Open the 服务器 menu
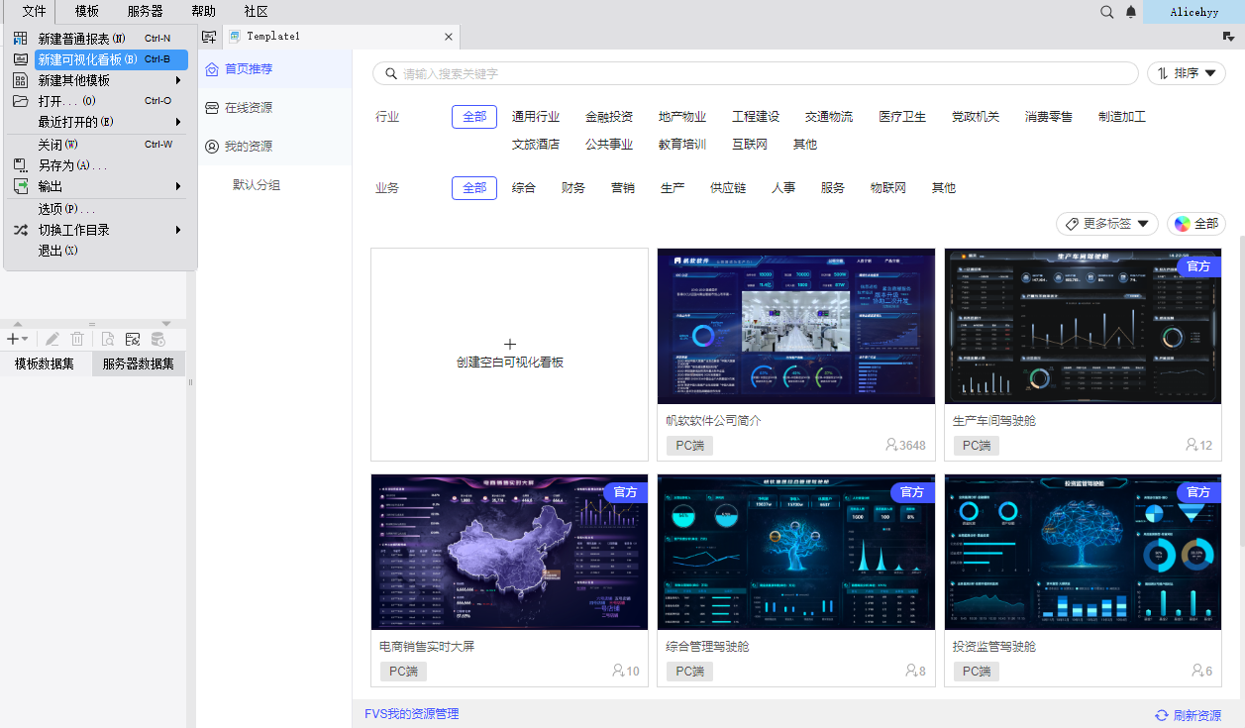 146,12
